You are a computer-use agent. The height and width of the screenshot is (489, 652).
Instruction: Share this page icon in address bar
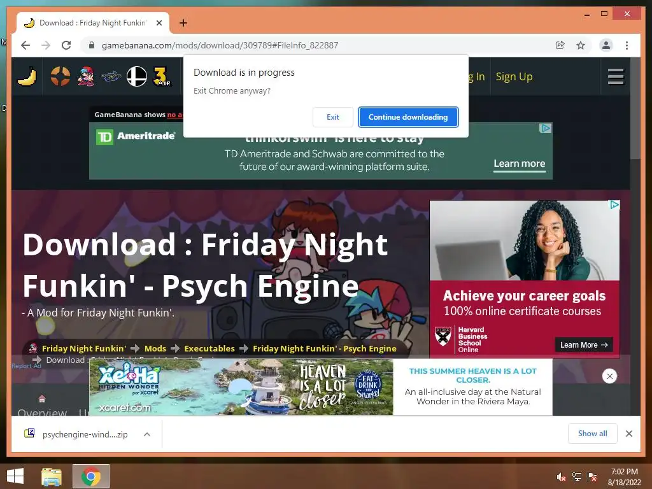(x=560, y=45)
